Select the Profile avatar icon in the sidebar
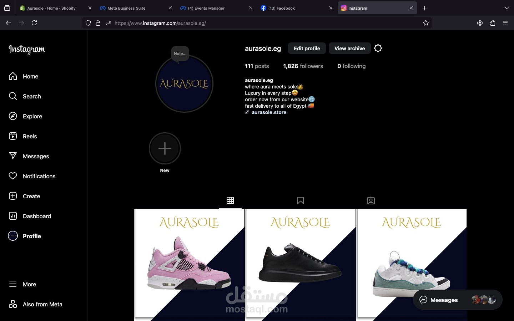This screenshot has height=321, width=514. (x=13, y=236)
